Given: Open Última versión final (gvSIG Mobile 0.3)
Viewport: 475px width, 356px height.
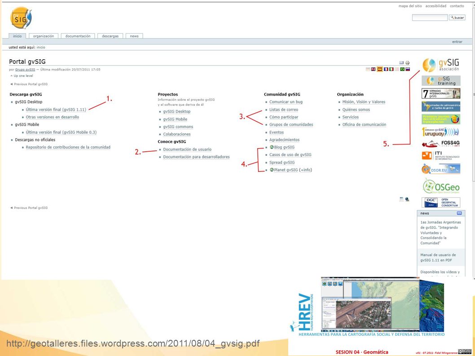Looking at the screenshot, I should (61, 132).
